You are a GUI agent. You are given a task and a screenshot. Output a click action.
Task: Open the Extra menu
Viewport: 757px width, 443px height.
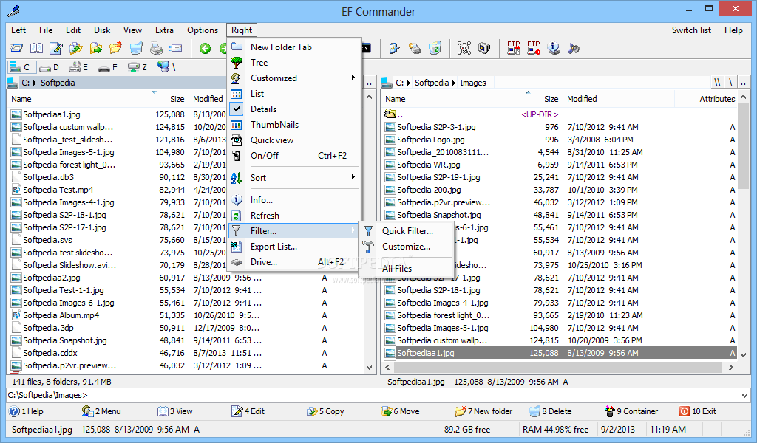tap(164, 30)
